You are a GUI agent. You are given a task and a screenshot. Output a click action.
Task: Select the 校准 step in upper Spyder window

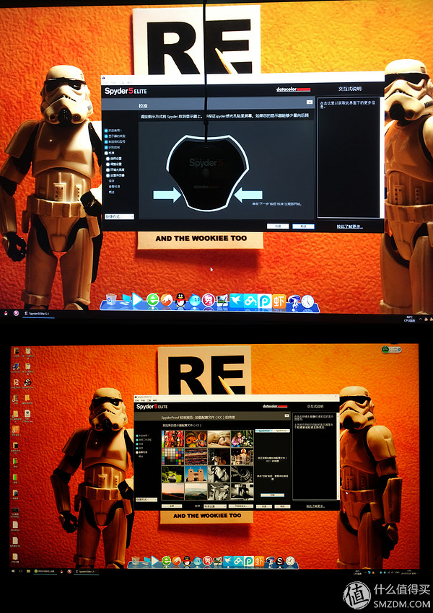110,153
